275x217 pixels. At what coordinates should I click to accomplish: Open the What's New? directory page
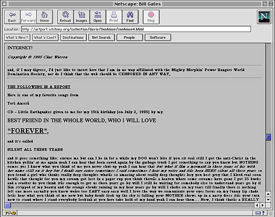click(17, 38)
